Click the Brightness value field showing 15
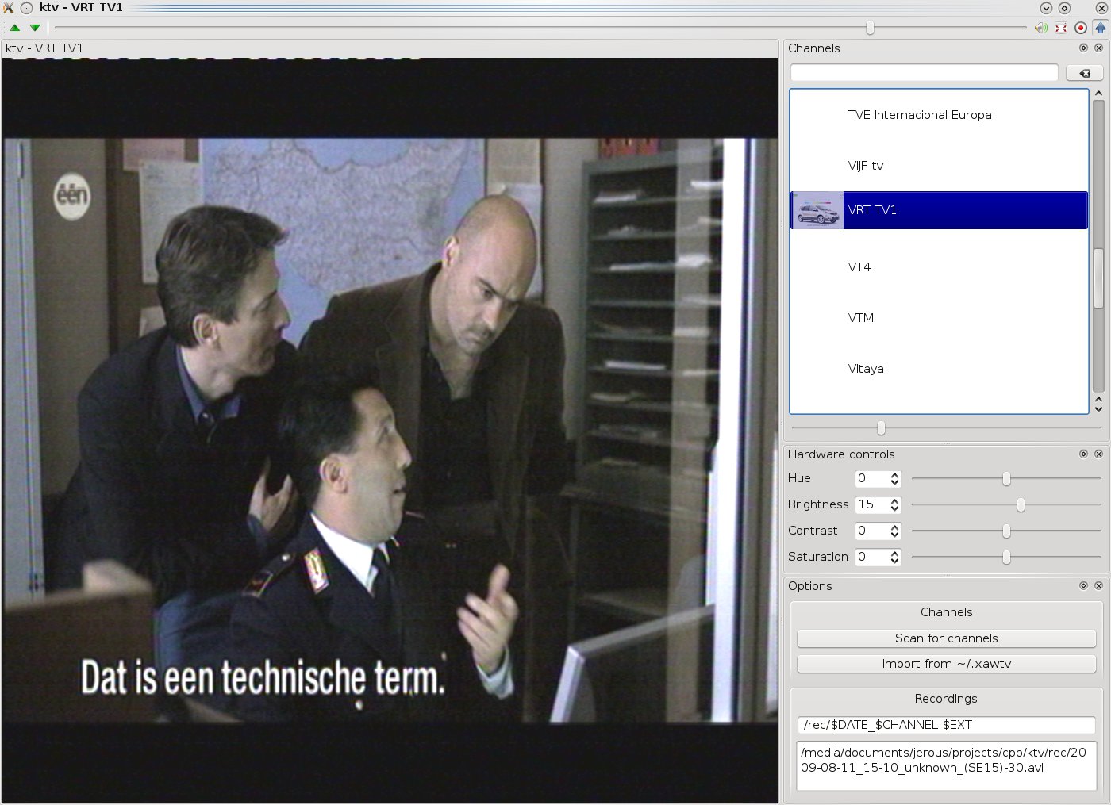Image resolution: width=1111 pixels, height=805 pixels. [871, 505]
